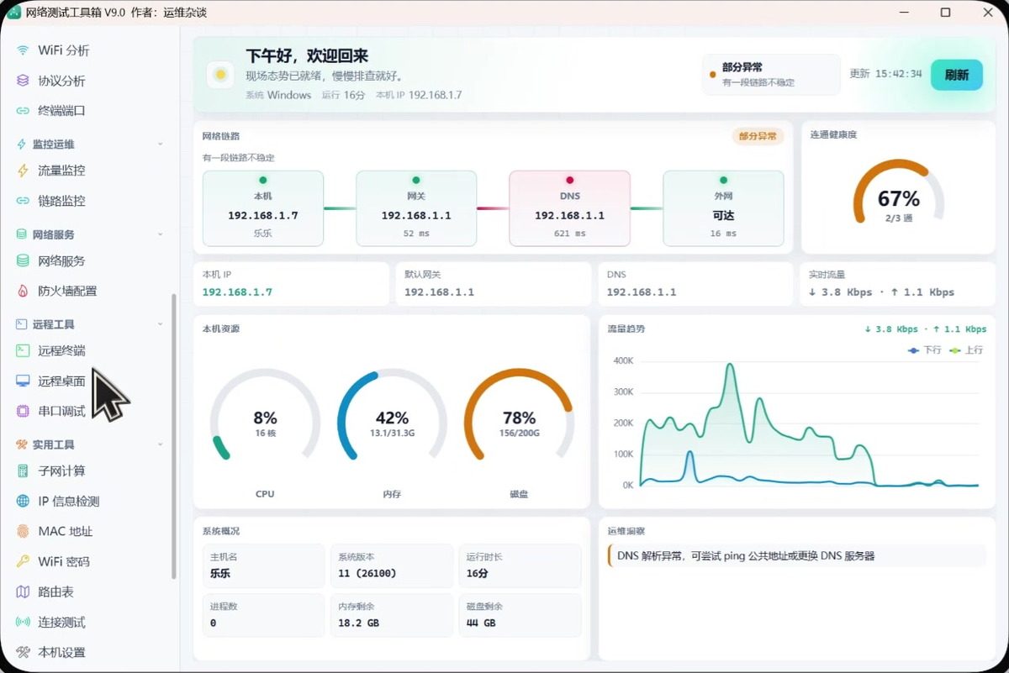Open the 网络服务 database icon item
The height and width of the screenshot is (673, 1009).
23,261
